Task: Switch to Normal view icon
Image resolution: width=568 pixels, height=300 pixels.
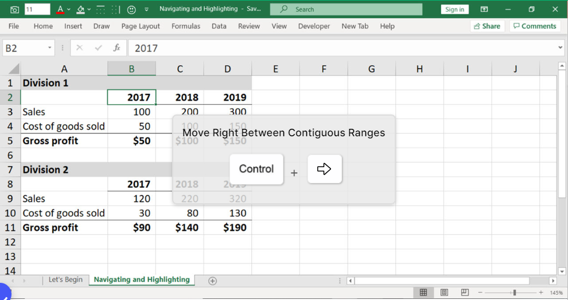Action: 423,292
